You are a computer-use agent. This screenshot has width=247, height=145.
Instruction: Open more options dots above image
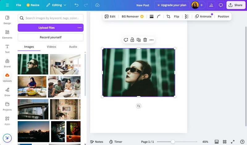pyautogui.click(x=152, y=40)
